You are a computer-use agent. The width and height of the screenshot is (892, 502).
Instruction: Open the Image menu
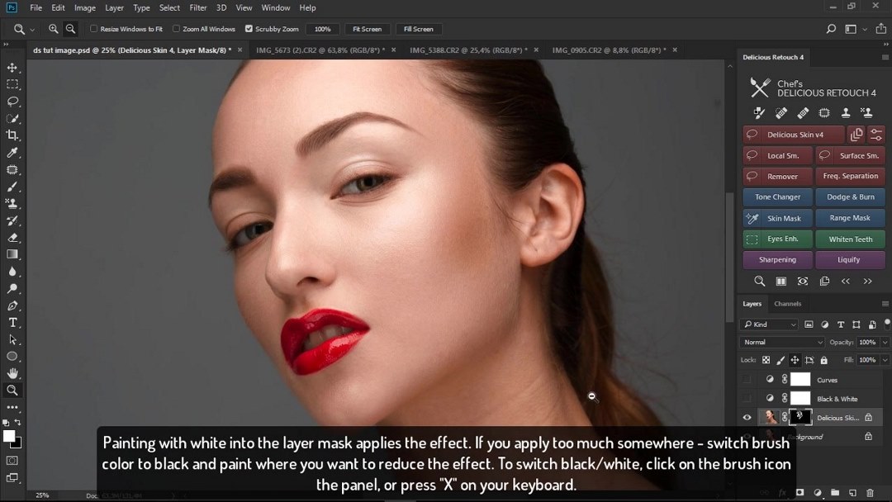(85, 8)
